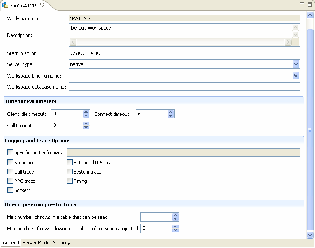Minimize the editor panel
Image resolution: width=315 pixels, height=248 pixels.
click(302, 4)
